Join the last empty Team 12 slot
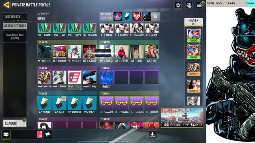255x143 pixels. pos(152,77)
